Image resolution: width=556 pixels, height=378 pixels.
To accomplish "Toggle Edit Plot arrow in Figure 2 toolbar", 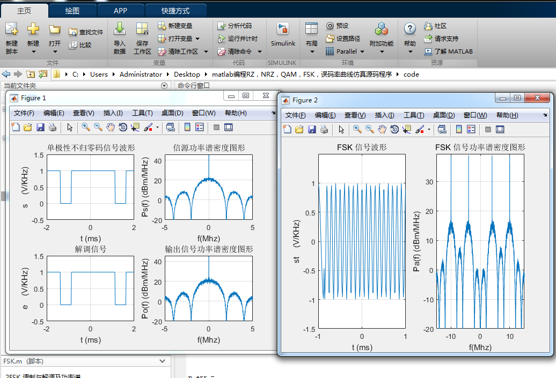I will (341, 129).
